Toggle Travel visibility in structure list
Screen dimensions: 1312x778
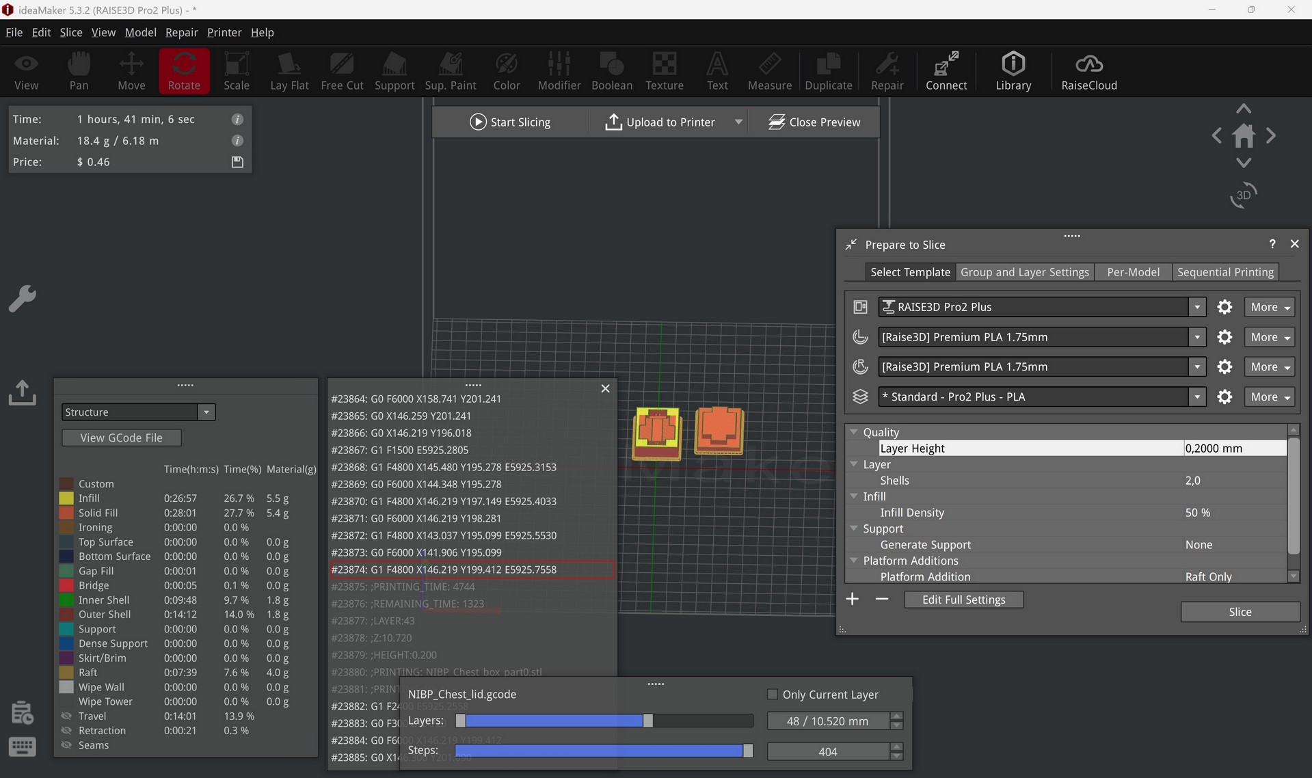pos(66,716)
